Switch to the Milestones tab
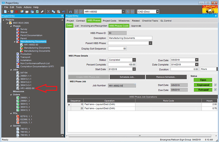 pos(124,21)
